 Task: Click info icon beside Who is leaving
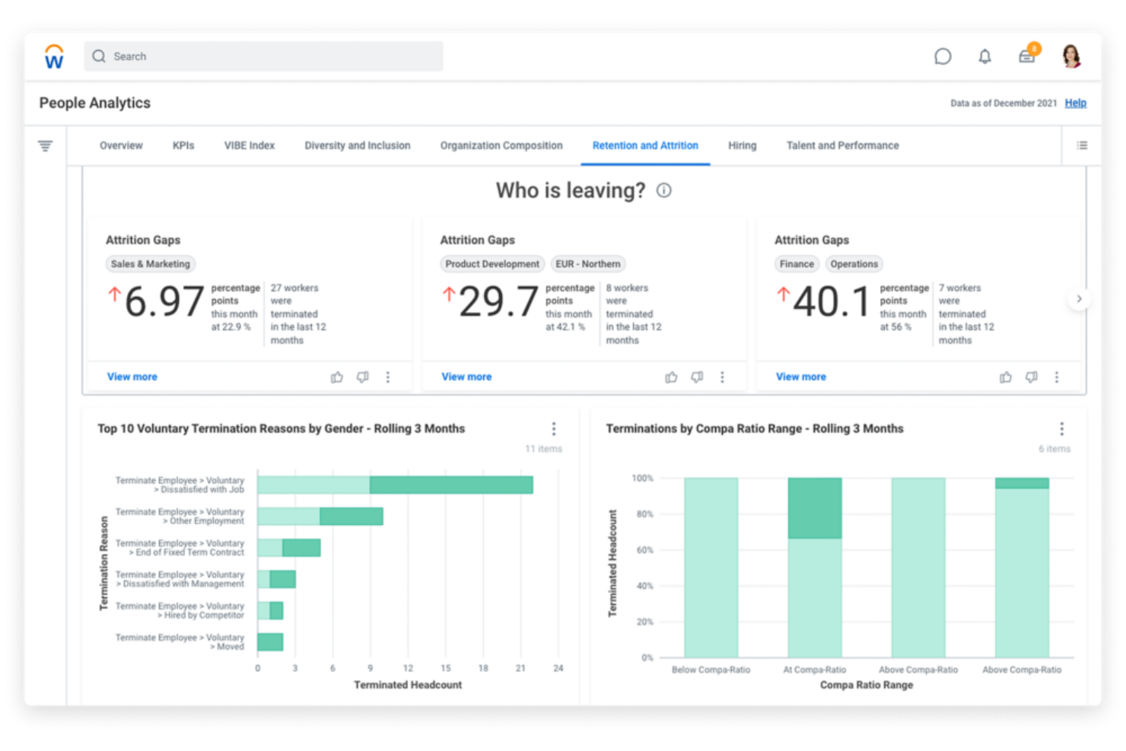pos(664,190)
